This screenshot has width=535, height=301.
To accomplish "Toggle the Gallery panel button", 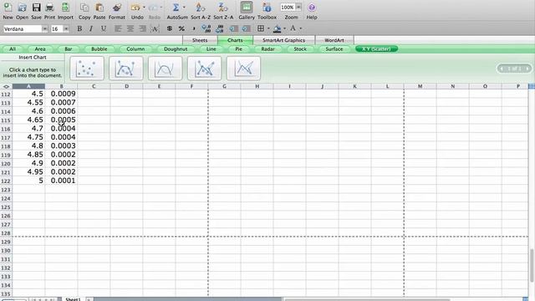I will coord(247,8).
